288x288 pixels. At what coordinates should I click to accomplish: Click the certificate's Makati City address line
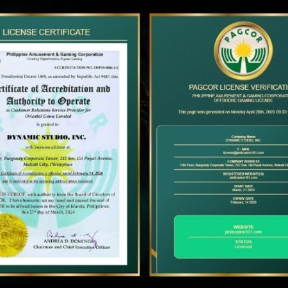click(48, 164)
